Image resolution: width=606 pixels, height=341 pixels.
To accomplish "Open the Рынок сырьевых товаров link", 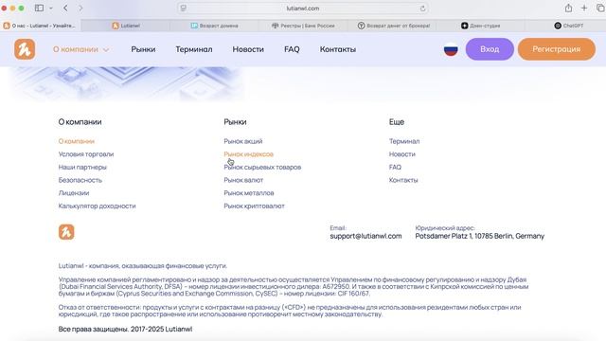I will point(262,167).
